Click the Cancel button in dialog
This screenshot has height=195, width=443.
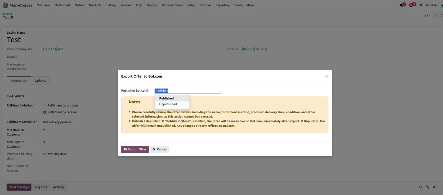(159, 149)
